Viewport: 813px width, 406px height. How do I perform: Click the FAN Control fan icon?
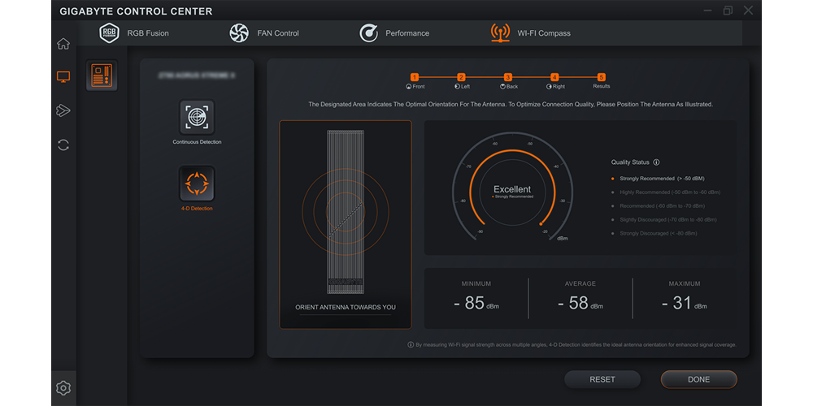[239, 33]
